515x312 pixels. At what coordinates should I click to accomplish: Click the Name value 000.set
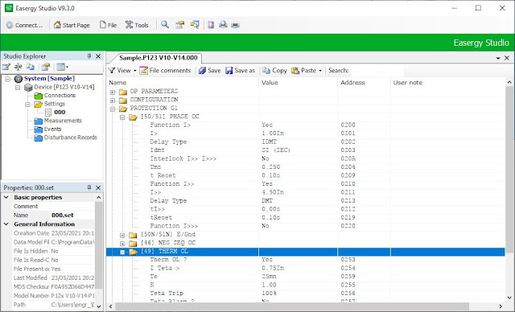[63, 216]
